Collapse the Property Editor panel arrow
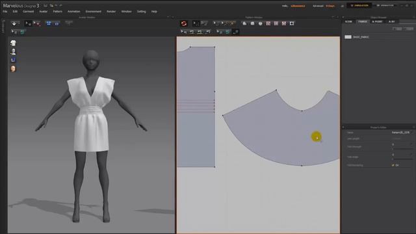This screenshot has height=234, width=416. click(343, 127)
